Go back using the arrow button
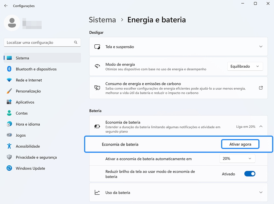The height and width of the screenshot is (204, 274). 6,5
